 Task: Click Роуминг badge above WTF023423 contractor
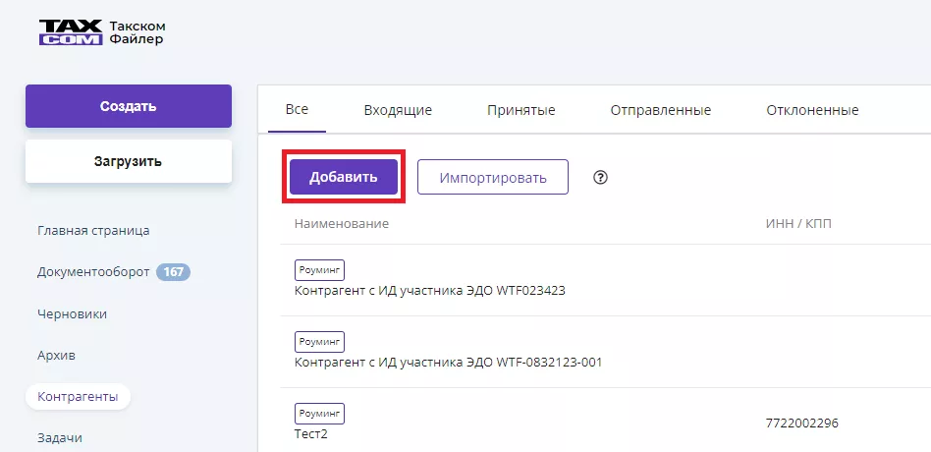pos(320,270)
